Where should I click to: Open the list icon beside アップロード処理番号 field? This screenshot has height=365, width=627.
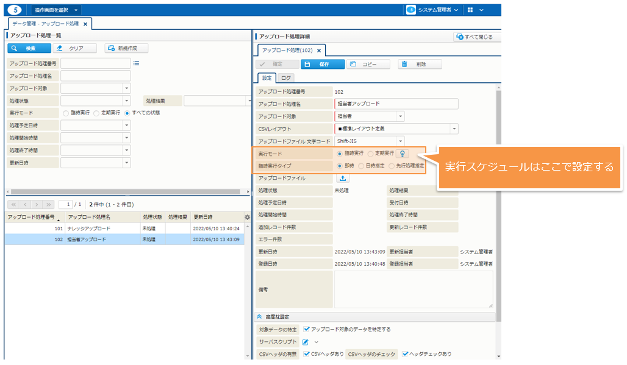[137, 63]
